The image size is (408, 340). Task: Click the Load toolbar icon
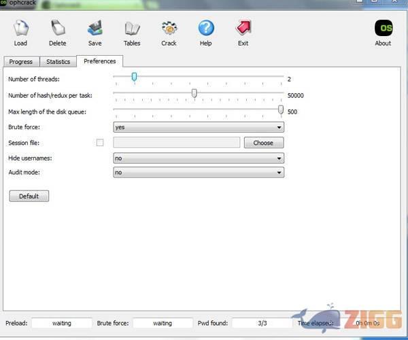[20, 32]
